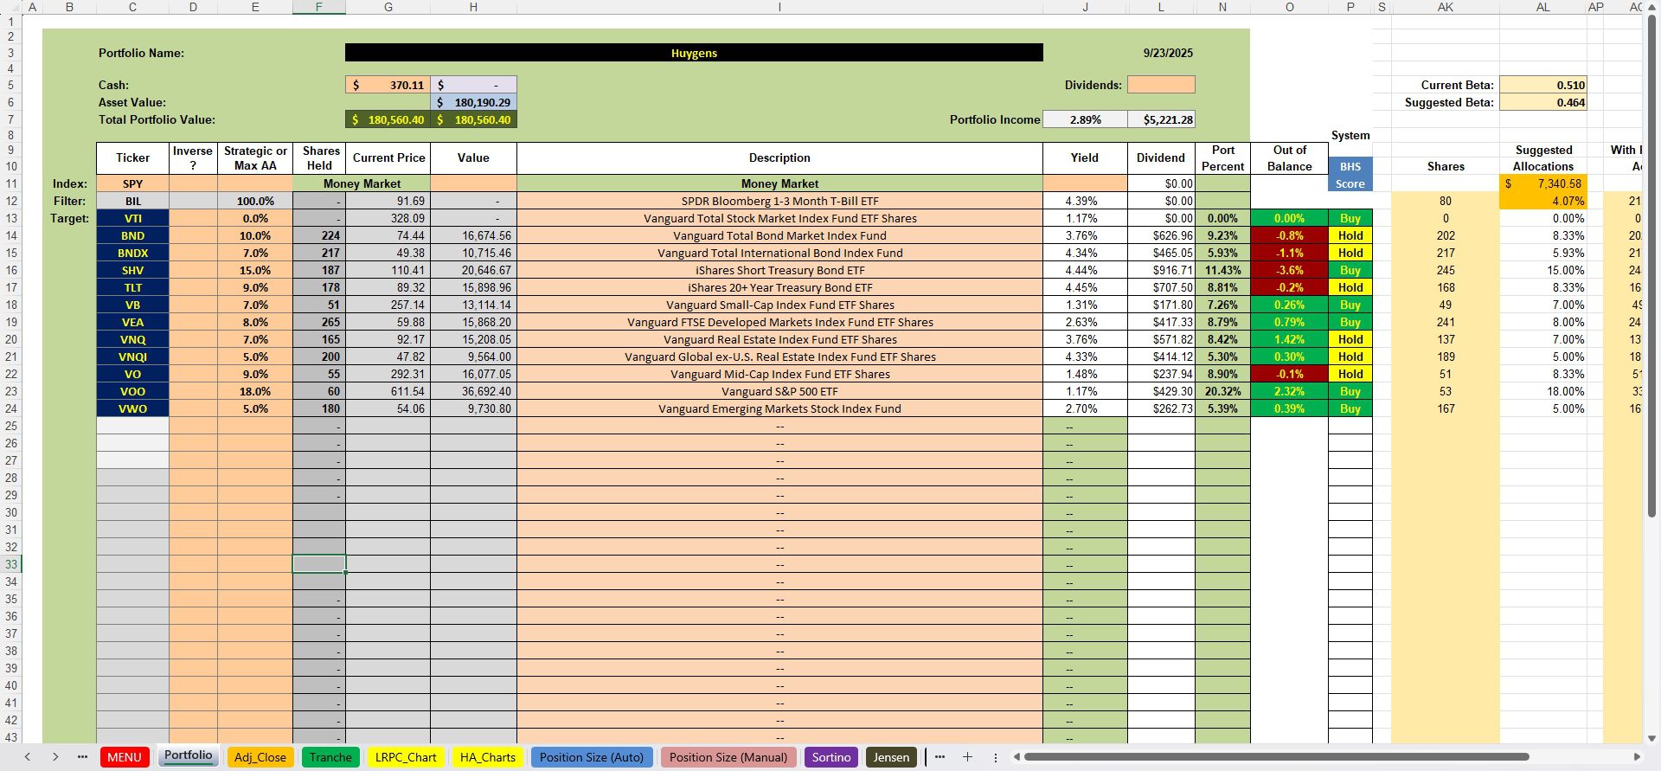This screenshot has width=1661, height=771.
Task: Select the highlighted cell F33
Action: (x=319, y=564)
